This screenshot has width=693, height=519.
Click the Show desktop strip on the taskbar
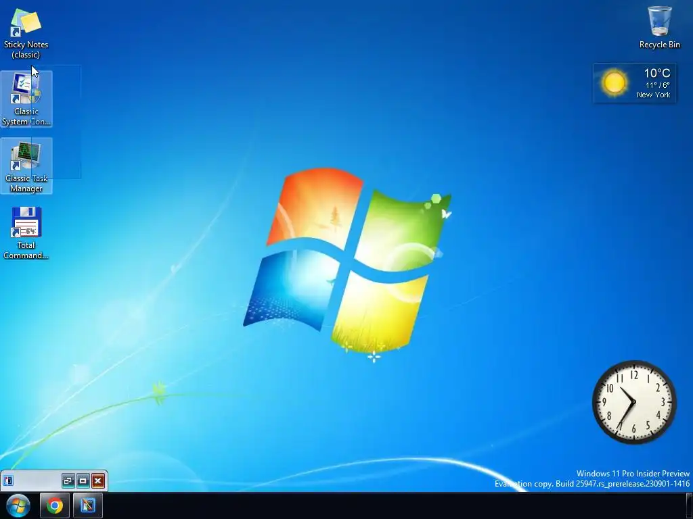point(689,505)
